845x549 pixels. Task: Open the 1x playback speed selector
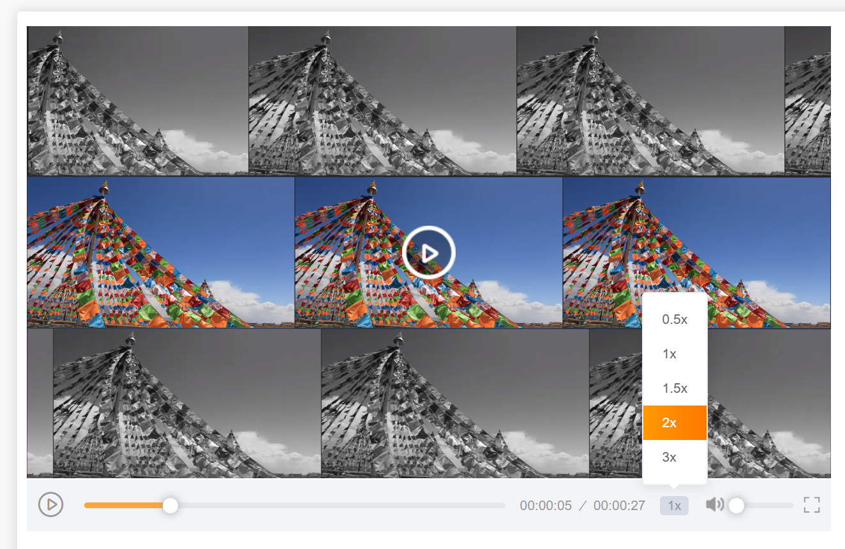[674, 506]
